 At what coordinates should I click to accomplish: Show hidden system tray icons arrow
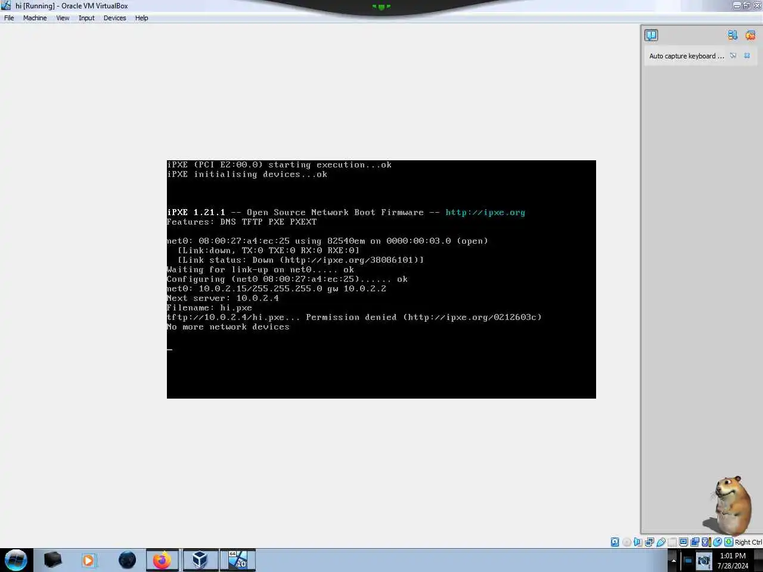click(674, 561)
